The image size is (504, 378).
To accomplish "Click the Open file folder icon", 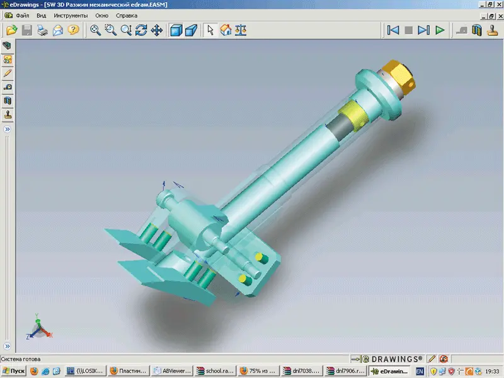I will tap(11, 30).
